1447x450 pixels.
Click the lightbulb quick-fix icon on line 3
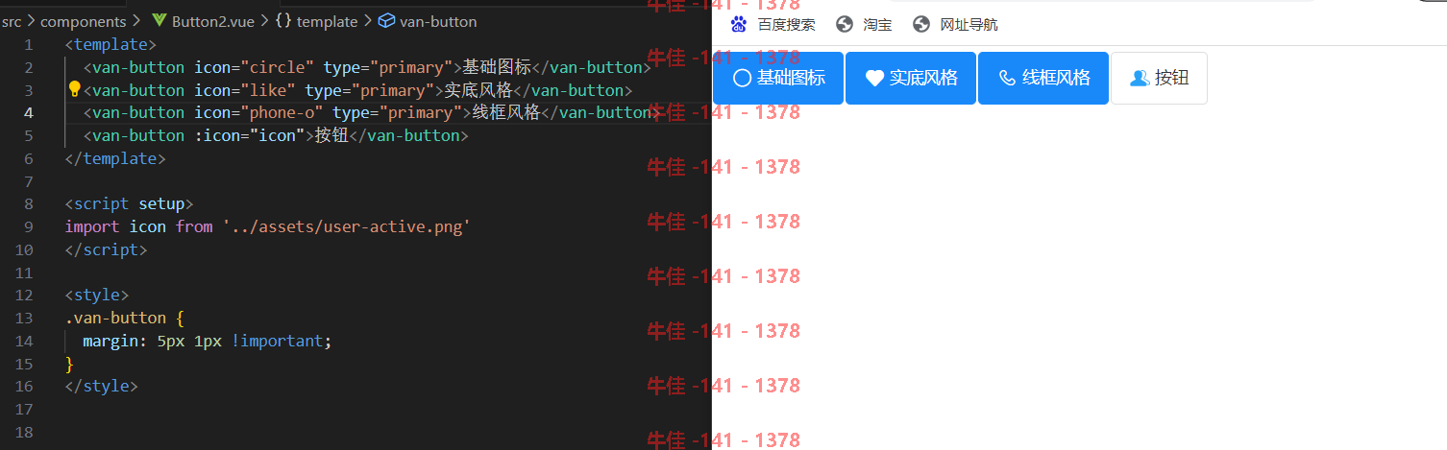pyautogui.click(x=74, y=89)
